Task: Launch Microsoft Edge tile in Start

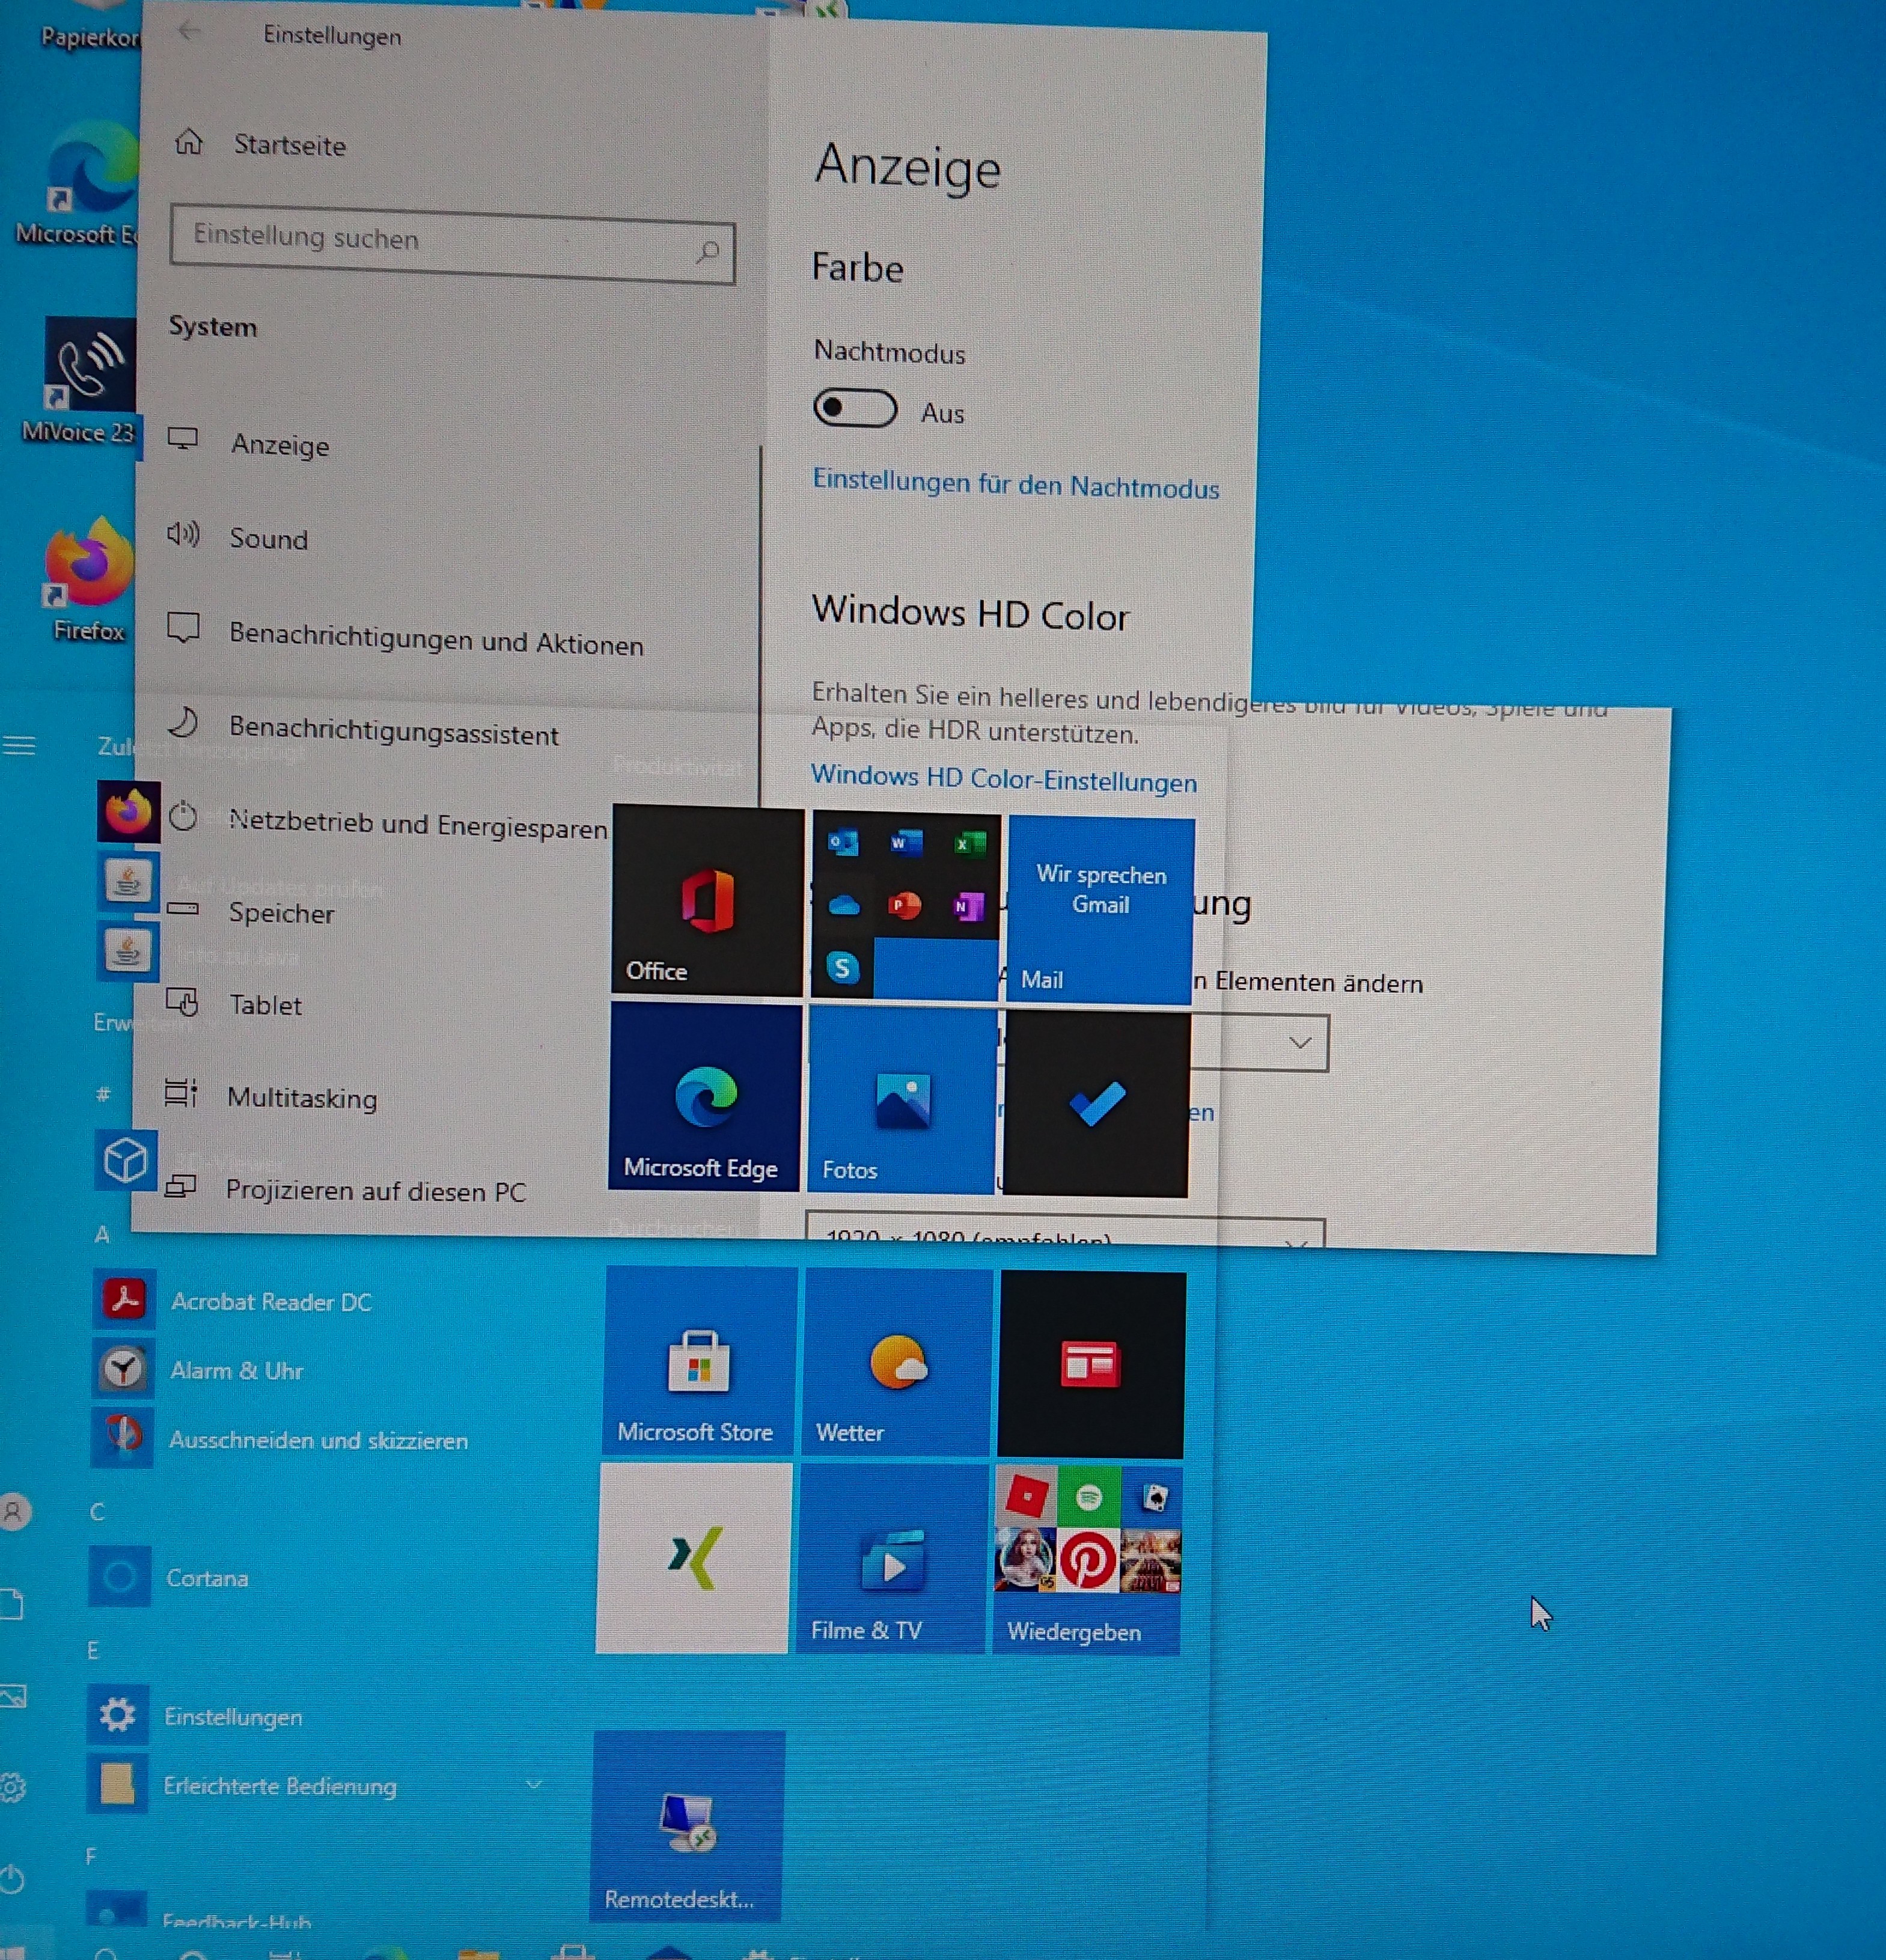Action: [704, 1097]
